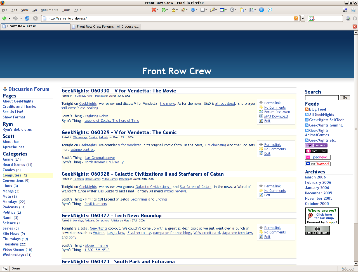
Task: Open the File menu
Action: click(x=5, y=10)
